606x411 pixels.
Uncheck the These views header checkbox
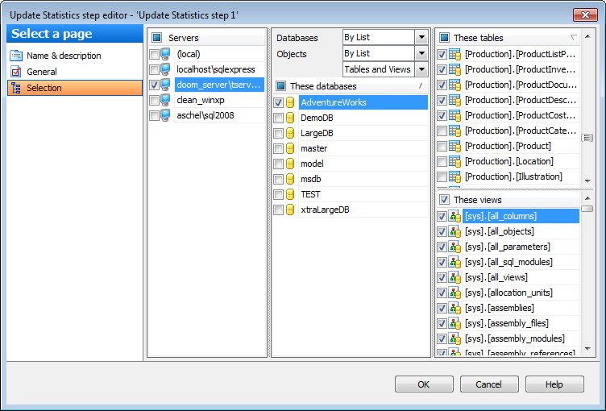point(444,200)
